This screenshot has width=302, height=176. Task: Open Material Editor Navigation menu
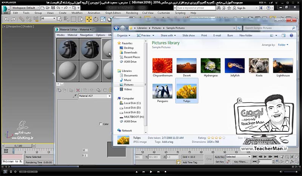[x=86, y=35]
